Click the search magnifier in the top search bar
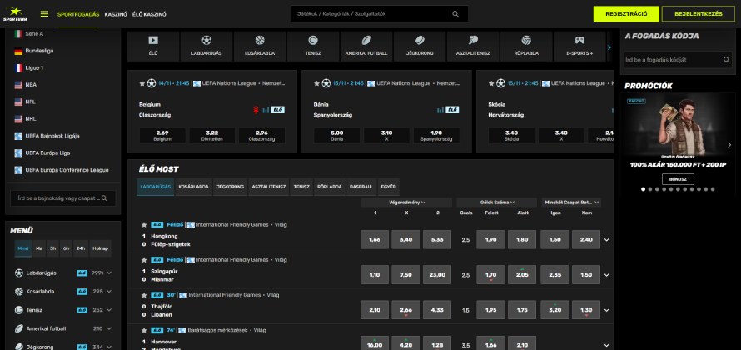The width and height of the screenshot is (741, 350). [455, 14]
